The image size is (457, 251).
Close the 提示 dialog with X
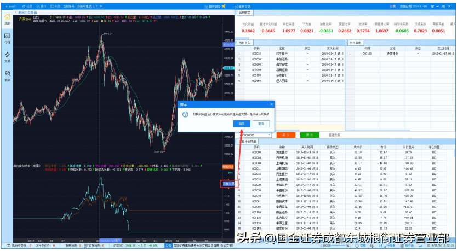tap(271, 104)
